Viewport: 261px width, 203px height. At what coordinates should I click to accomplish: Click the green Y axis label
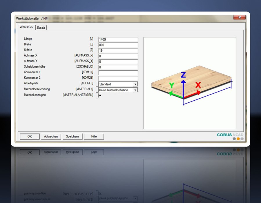pyautogui.click(x=172, y=85)
